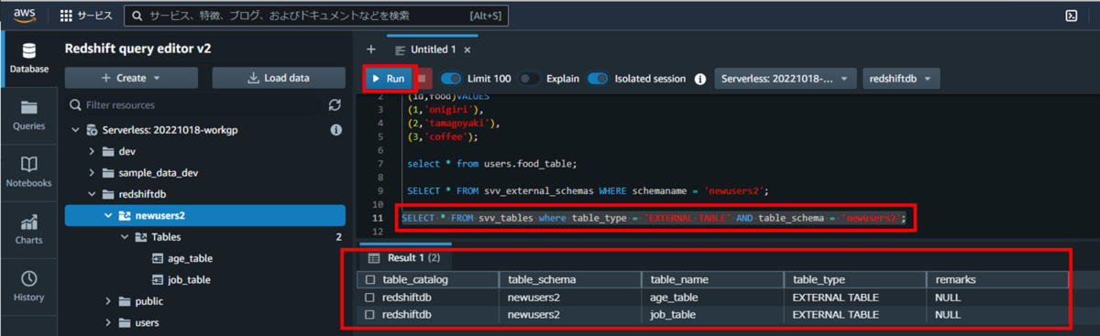Image resolution: width=1100 pixels, height=336 pixels.
Task: Open the サービス services menu
Action: click(86, 16)
